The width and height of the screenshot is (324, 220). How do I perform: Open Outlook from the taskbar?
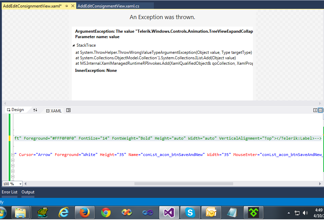[211, 213]
